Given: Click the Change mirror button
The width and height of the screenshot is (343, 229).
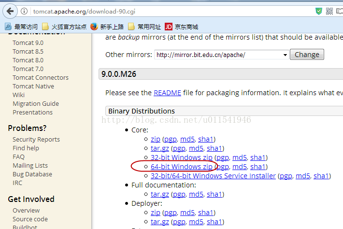Looking at the screenshot, I should point(307,55).
